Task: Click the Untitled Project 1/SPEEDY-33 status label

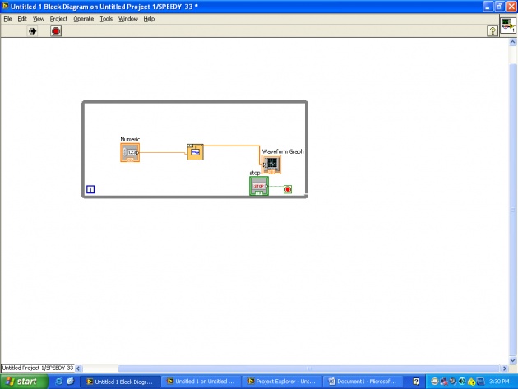Action: (x=38, y=368)
